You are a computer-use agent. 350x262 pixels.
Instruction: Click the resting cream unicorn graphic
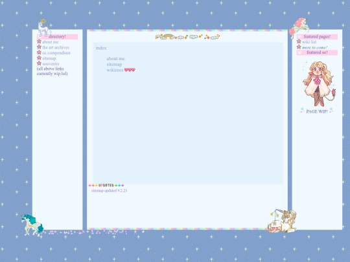coord(282,221)
